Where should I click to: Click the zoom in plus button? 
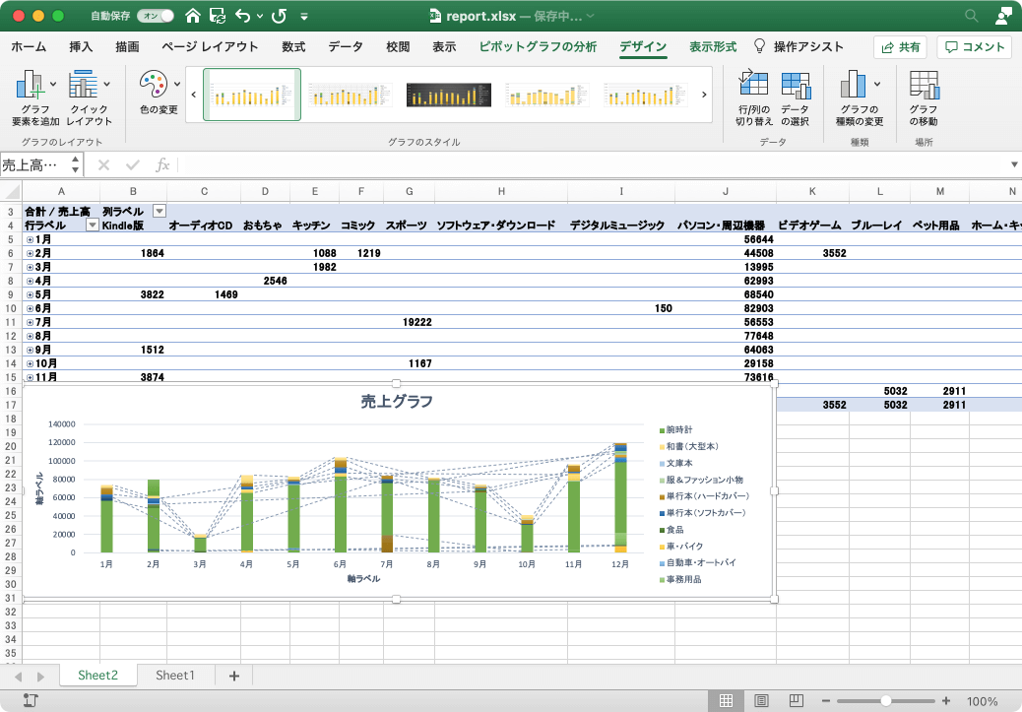(946, 701)
